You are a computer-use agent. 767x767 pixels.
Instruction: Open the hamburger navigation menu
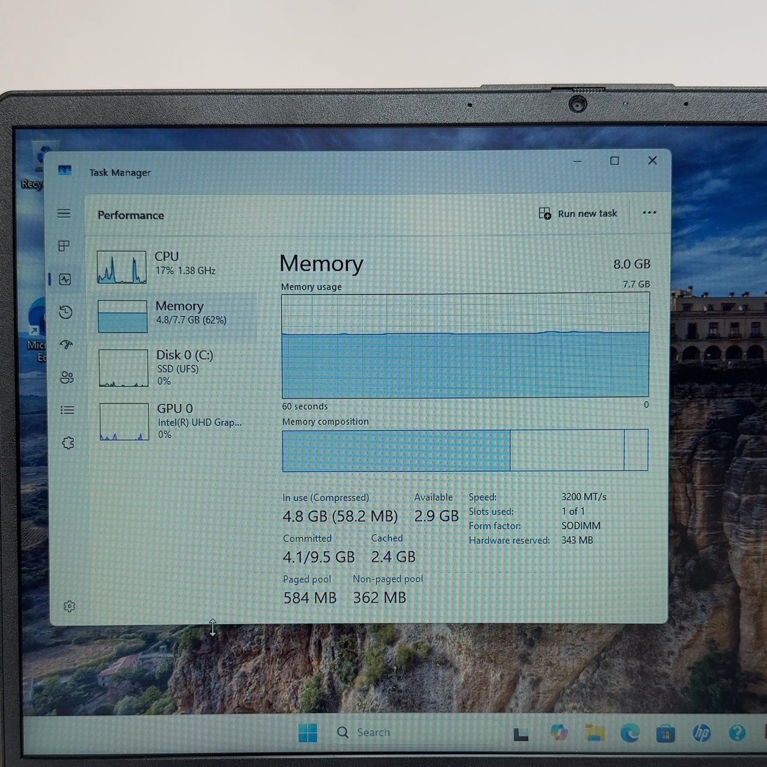point(64,213)
